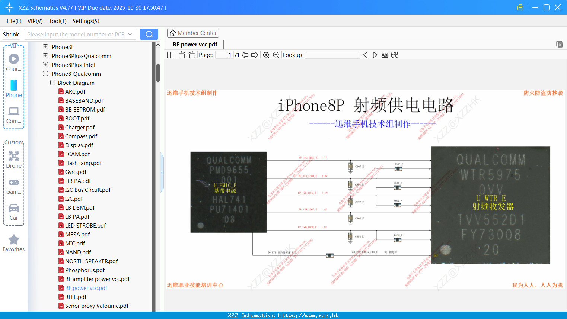Image resolution: width=567 pixels, height=319 pixels.
Task: Click the tree panel vertical scrollbar thumb
Action: [x=158, y=73]
